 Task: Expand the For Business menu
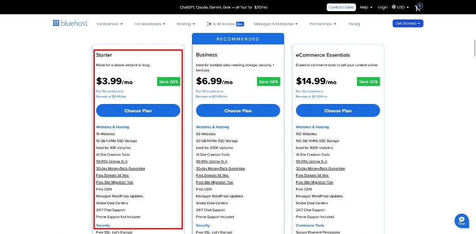click(x=110, y=24)
